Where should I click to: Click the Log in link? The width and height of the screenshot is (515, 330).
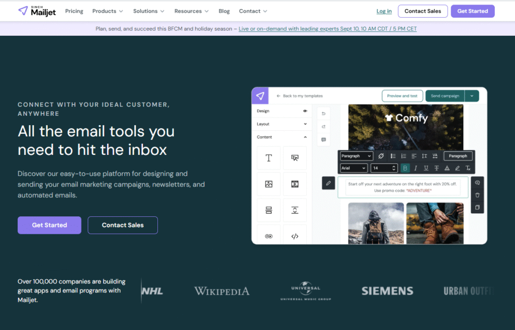384,11
